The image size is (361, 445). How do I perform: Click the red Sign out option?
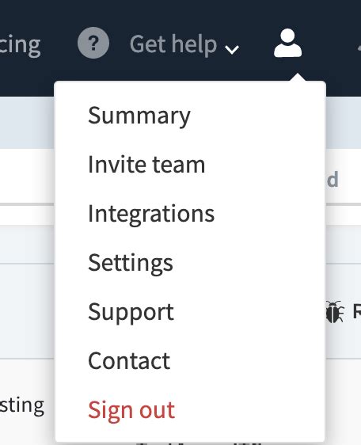point(131,411)
